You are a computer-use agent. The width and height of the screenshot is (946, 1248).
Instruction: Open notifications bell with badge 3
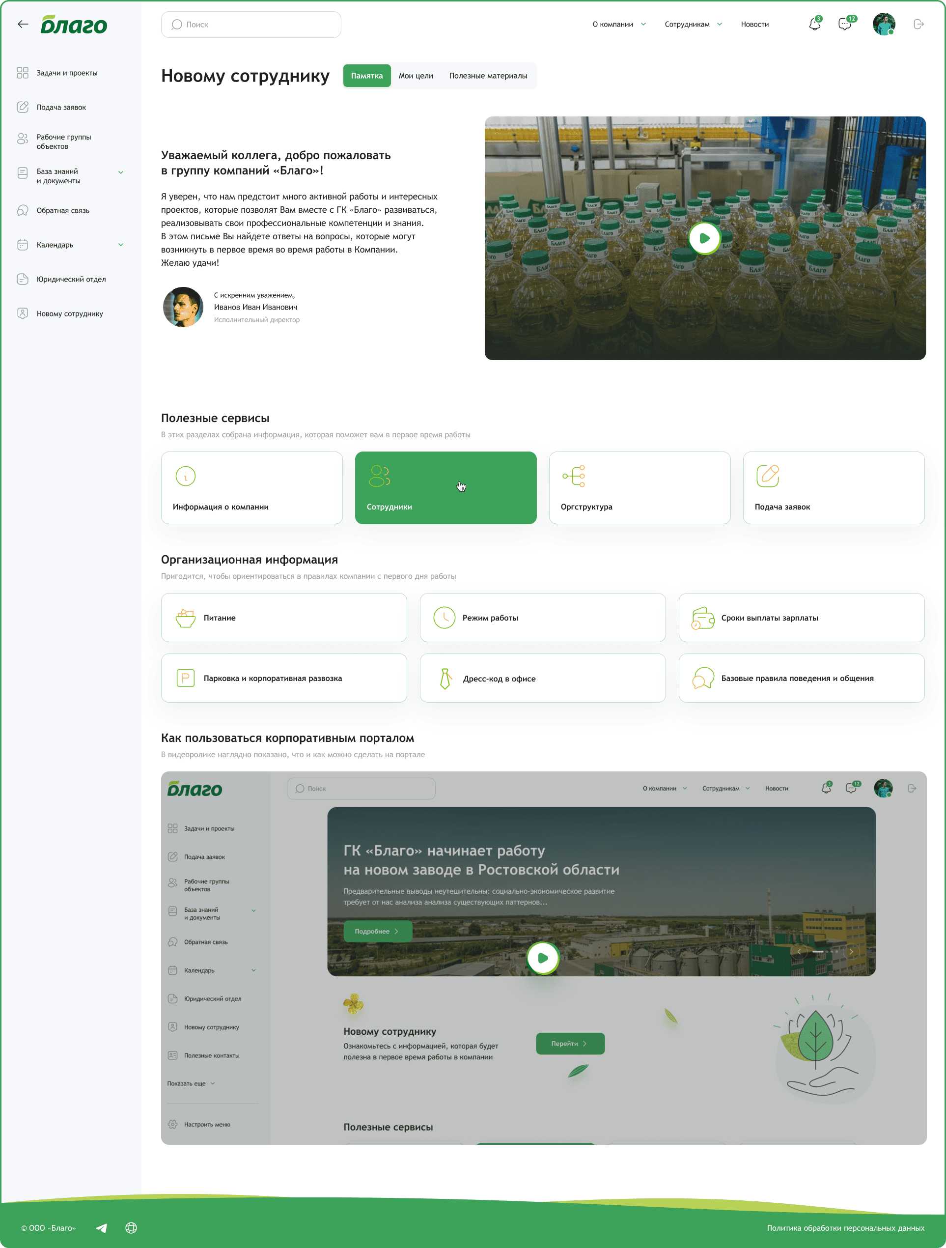(x=814, y=24)
